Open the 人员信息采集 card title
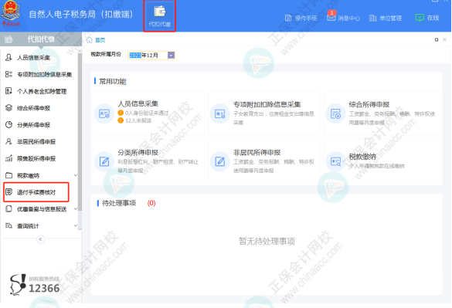This screenshot has height=308, width=452. pos(138,103)
